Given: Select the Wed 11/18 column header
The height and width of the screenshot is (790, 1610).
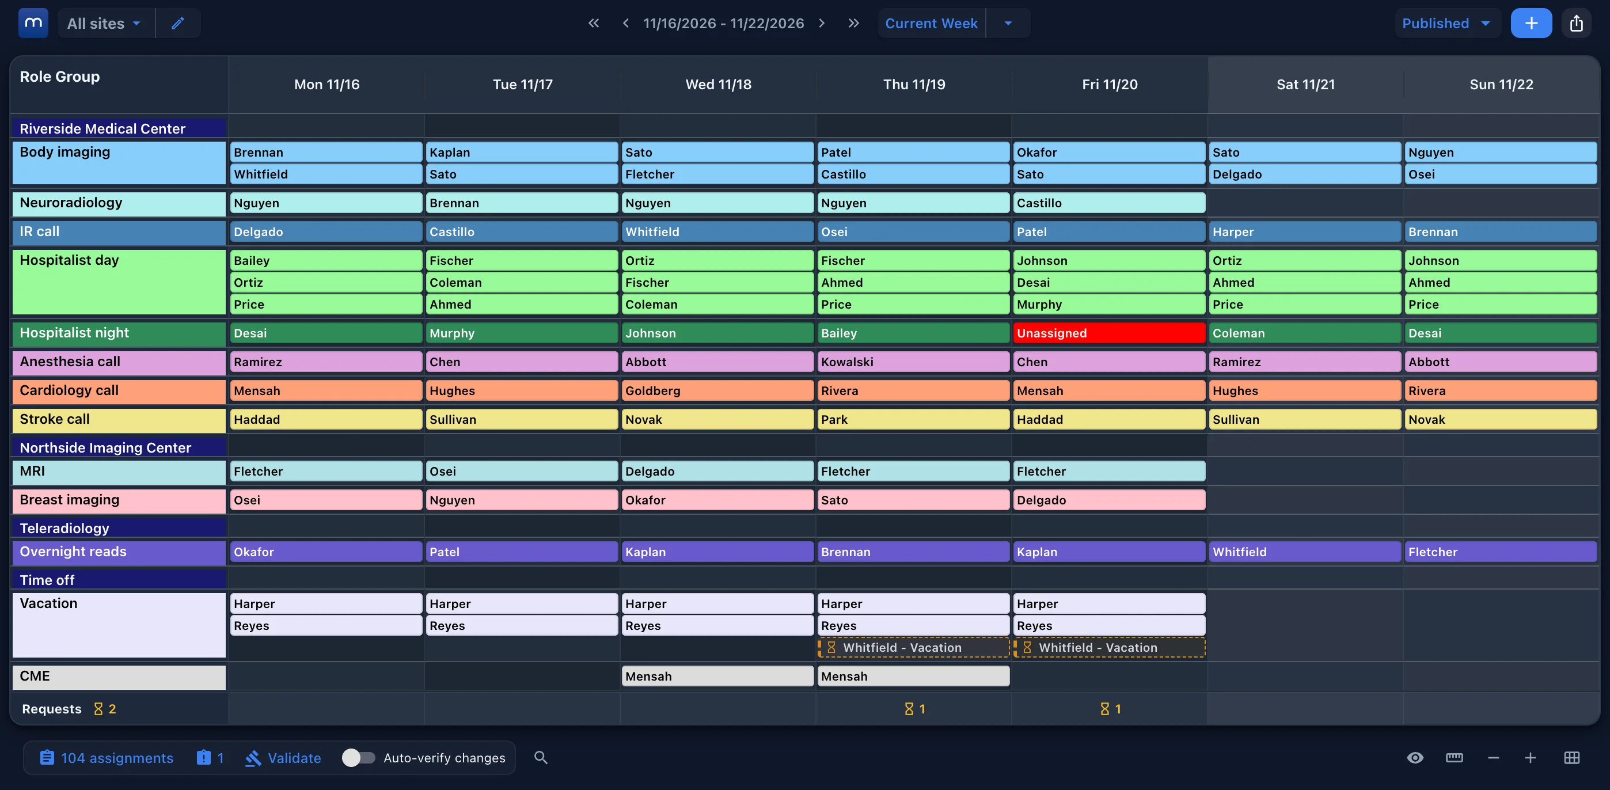Looking at the screenshot, I should pyautogui.click(x=718, y=85).
